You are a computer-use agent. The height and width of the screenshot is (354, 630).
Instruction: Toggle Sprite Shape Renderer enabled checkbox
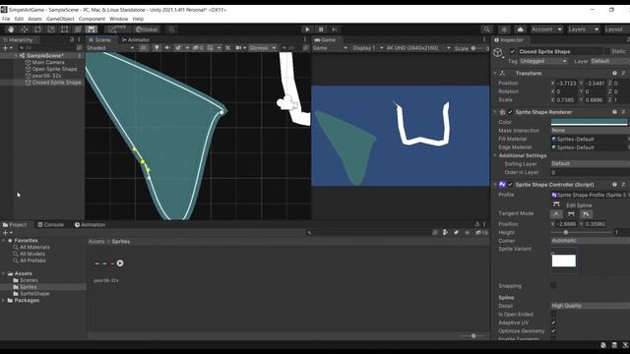pyautogui.click(x=510, y=112)
